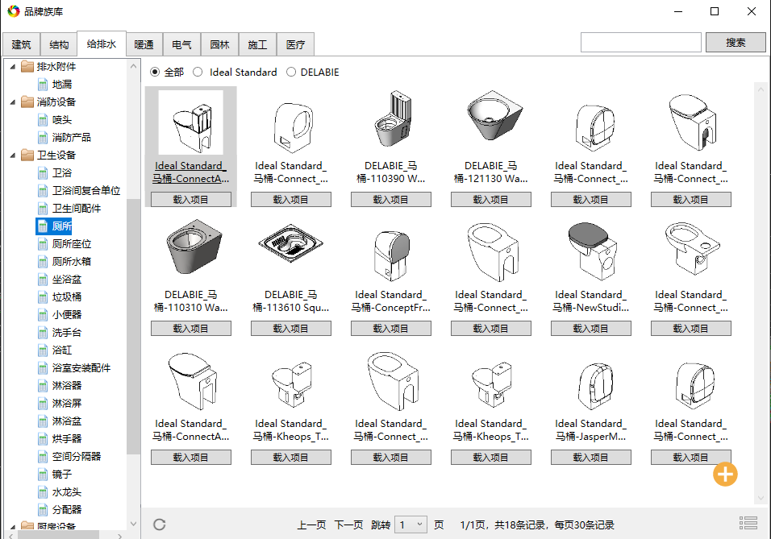Click the 淋浴器 file icon
771x539 pixels.
tap(43, 386)
